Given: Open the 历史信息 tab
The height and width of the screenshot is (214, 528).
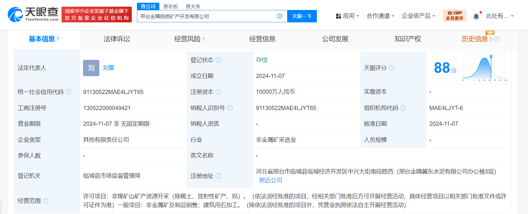Looking at the screenshot, I should point(475,39).
